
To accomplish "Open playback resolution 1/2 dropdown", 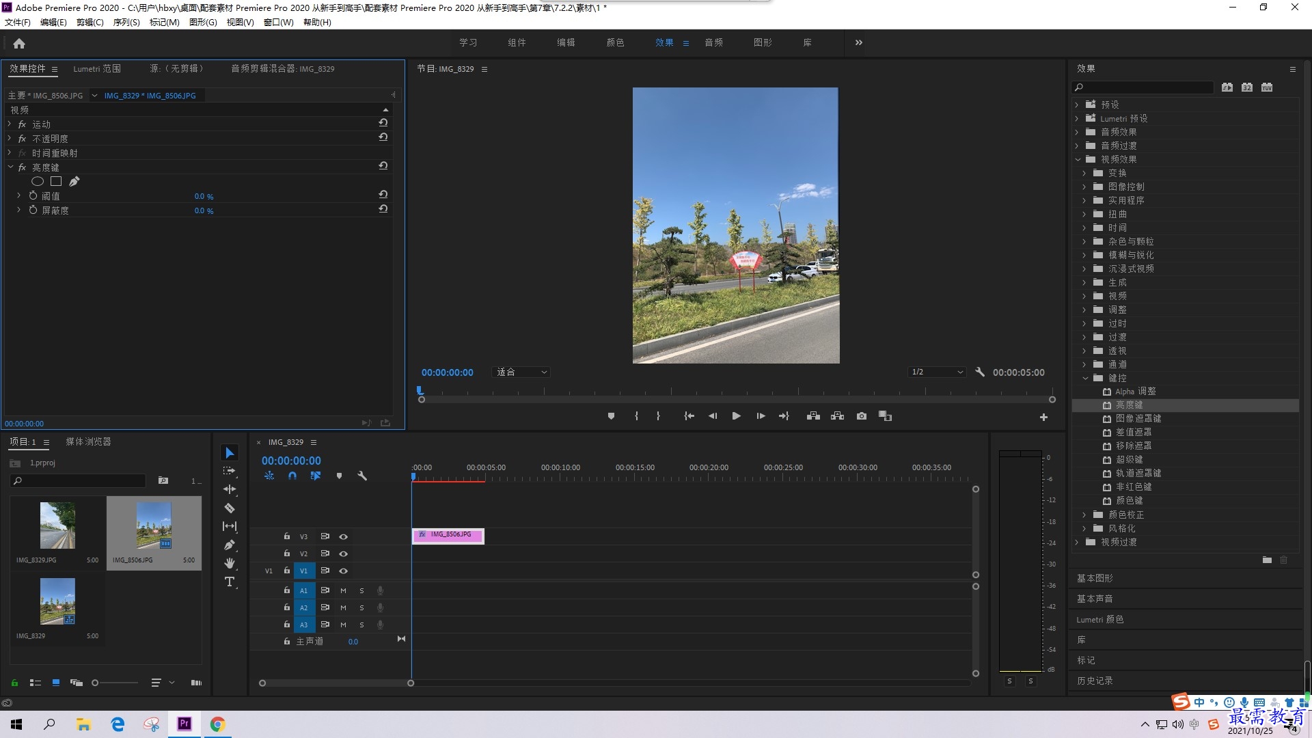I will [937, 372].
